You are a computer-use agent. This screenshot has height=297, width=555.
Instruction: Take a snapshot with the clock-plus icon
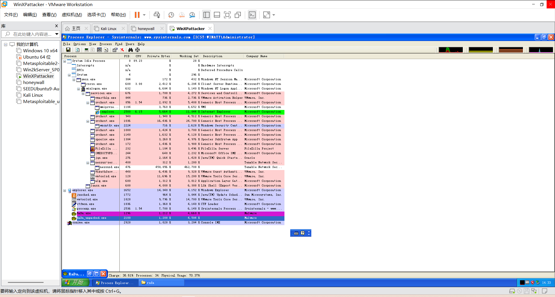click(x=171, y=15)
